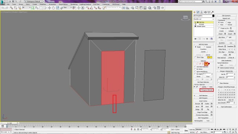This screenshot has height=134, width=238.
Task: Click the Mirror tool icon
Action: click(x=123, y=8)
